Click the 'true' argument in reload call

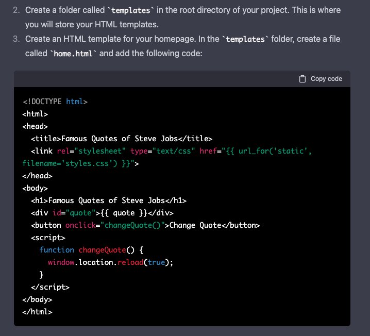click(x=156, y=262)
